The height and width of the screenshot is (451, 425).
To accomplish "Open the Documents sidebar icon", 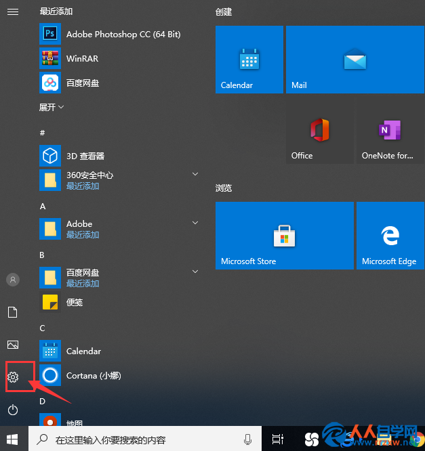I will pos(13,312).
